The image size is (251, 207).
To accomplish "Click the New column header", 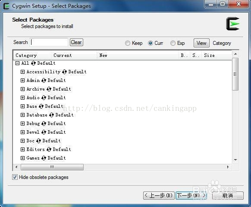I will (138, 55).
